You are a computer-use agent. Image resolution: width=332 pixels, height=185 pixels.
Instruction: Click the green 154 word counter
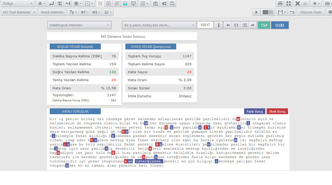point(264,25)
